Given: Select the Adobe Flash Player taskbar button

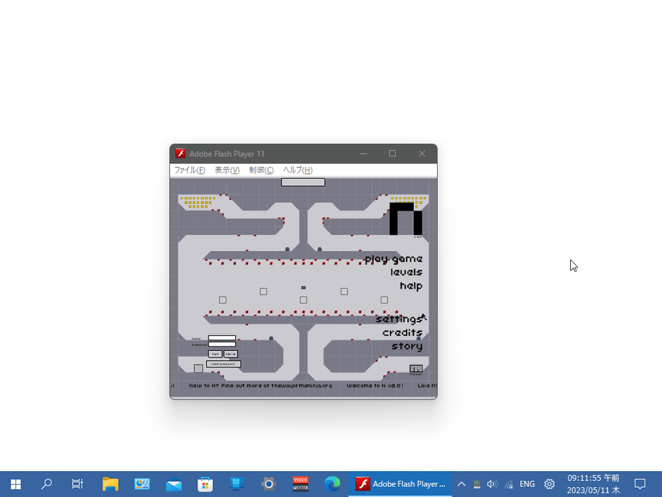Looking at the screenshot, I should click(400, 484).
